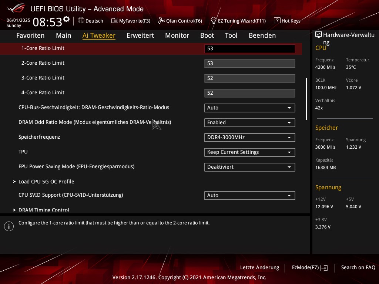379x284 pixels.
Task: Click the Letzte Änderung button
Action: (x=259, y=267)
